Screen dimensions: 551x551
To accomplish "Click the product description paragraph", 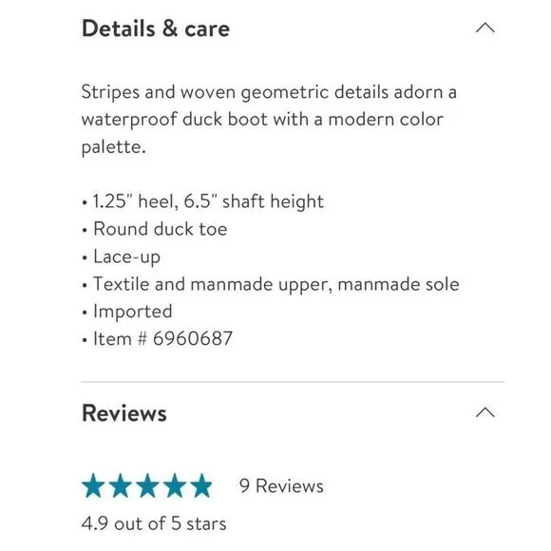I will click(x=269, y=120).
